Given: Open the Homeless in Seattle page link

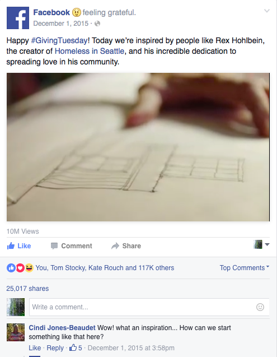Looking at the screenshot, I should click(x=90, y=51).
